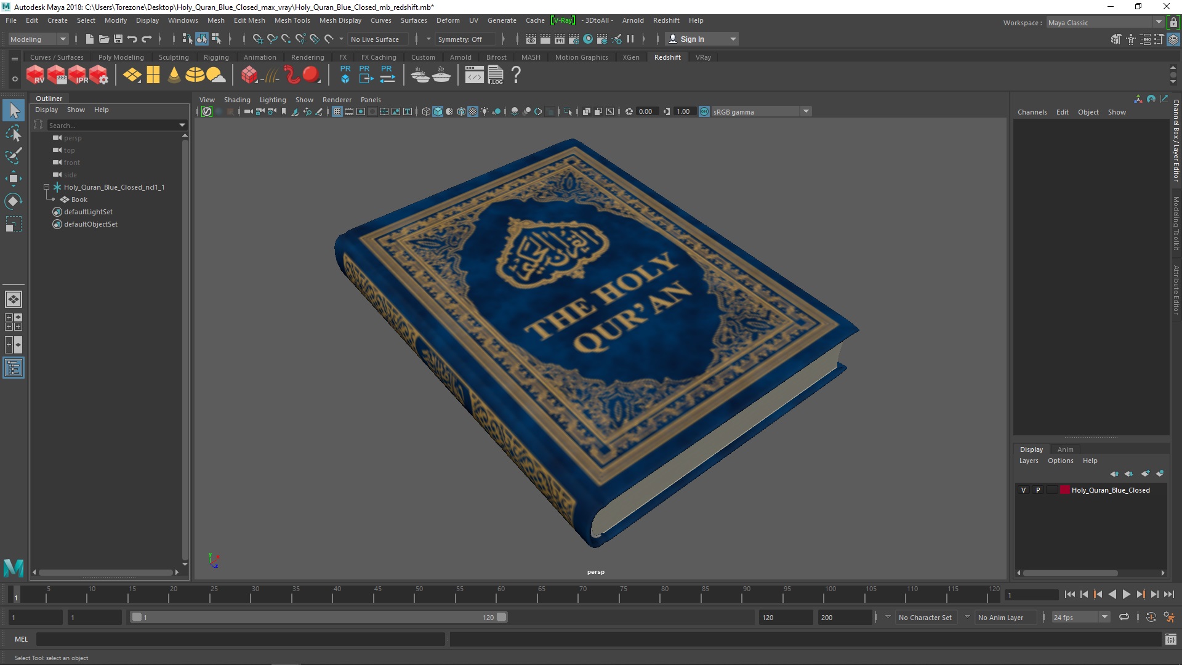Click the Save Scene icon

coord(118,39)
